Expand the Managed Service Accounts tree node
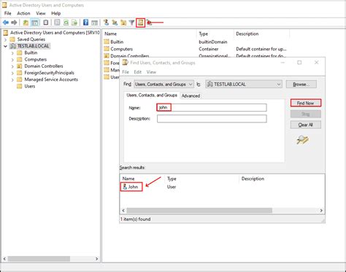Viewport: 346px width, 272px height. (x=12, y=79)
